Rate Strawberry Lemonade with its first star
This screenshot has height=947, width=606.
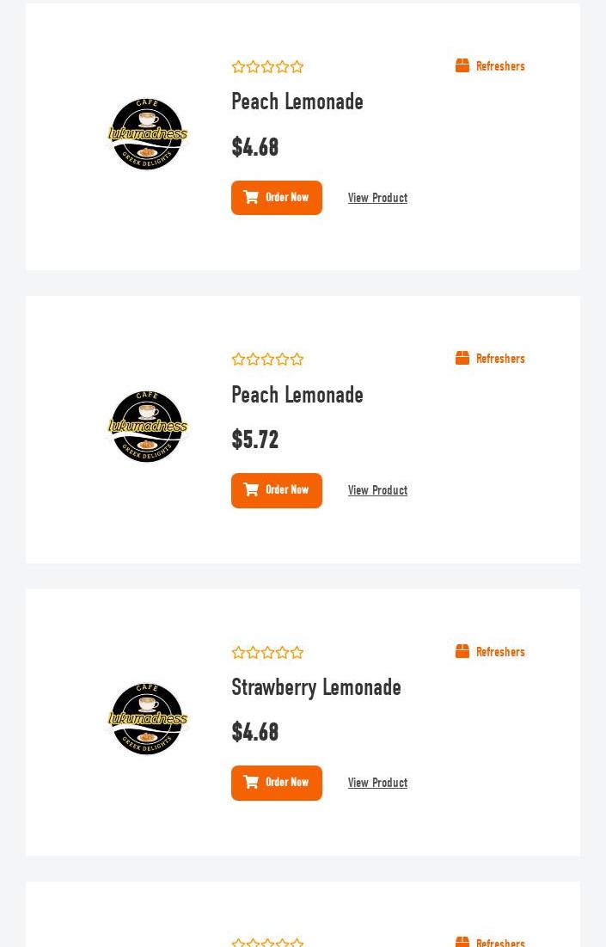point(238,652)
